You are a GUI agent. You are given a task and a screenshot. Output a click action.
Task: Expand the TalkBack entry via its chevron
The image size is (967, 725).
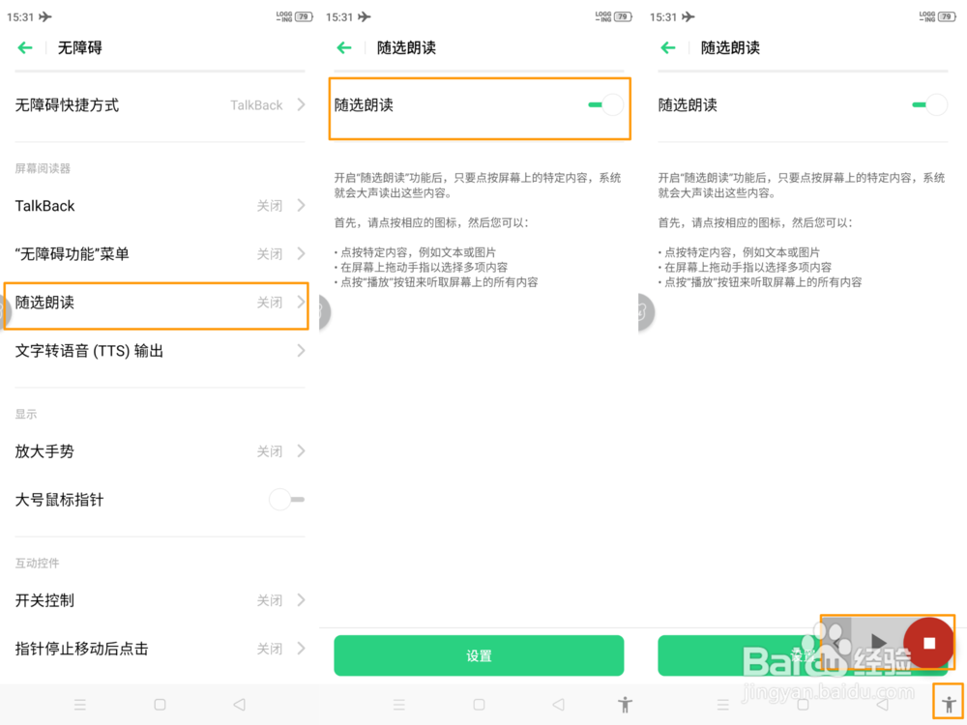[x=301, y=205]
